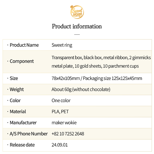Select the Weight row label
Image resolution: width=154 pixels, height=154 pixels.
17,89
